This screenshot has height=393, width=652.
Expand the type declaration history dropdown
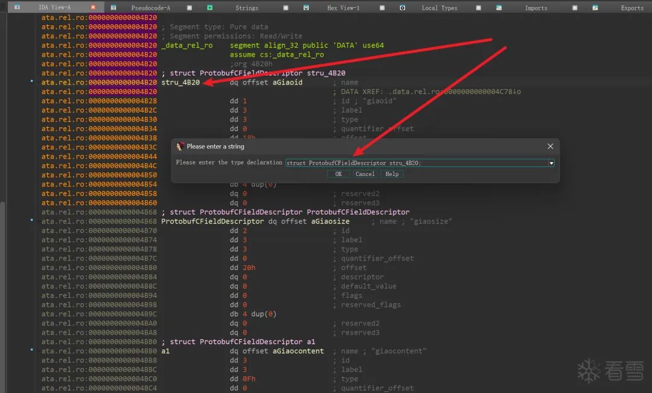click(x=551, y=163)
